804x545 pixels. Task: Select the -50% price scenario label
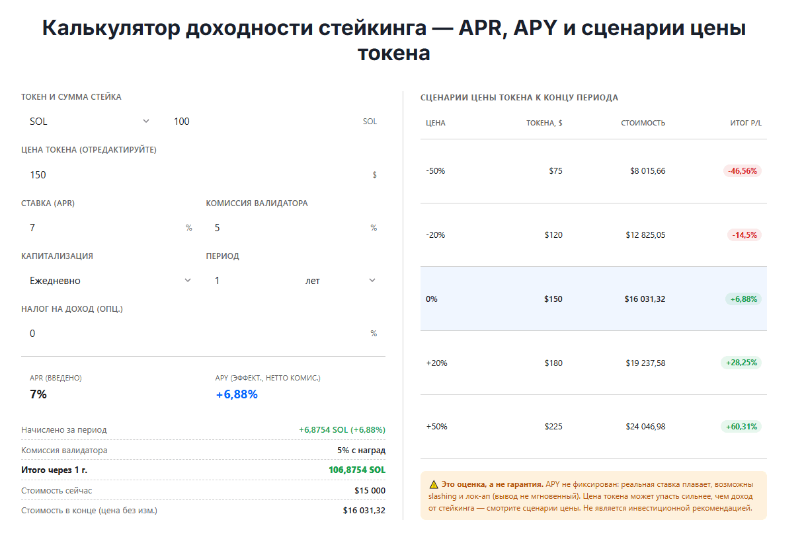(x=436, y=171)
